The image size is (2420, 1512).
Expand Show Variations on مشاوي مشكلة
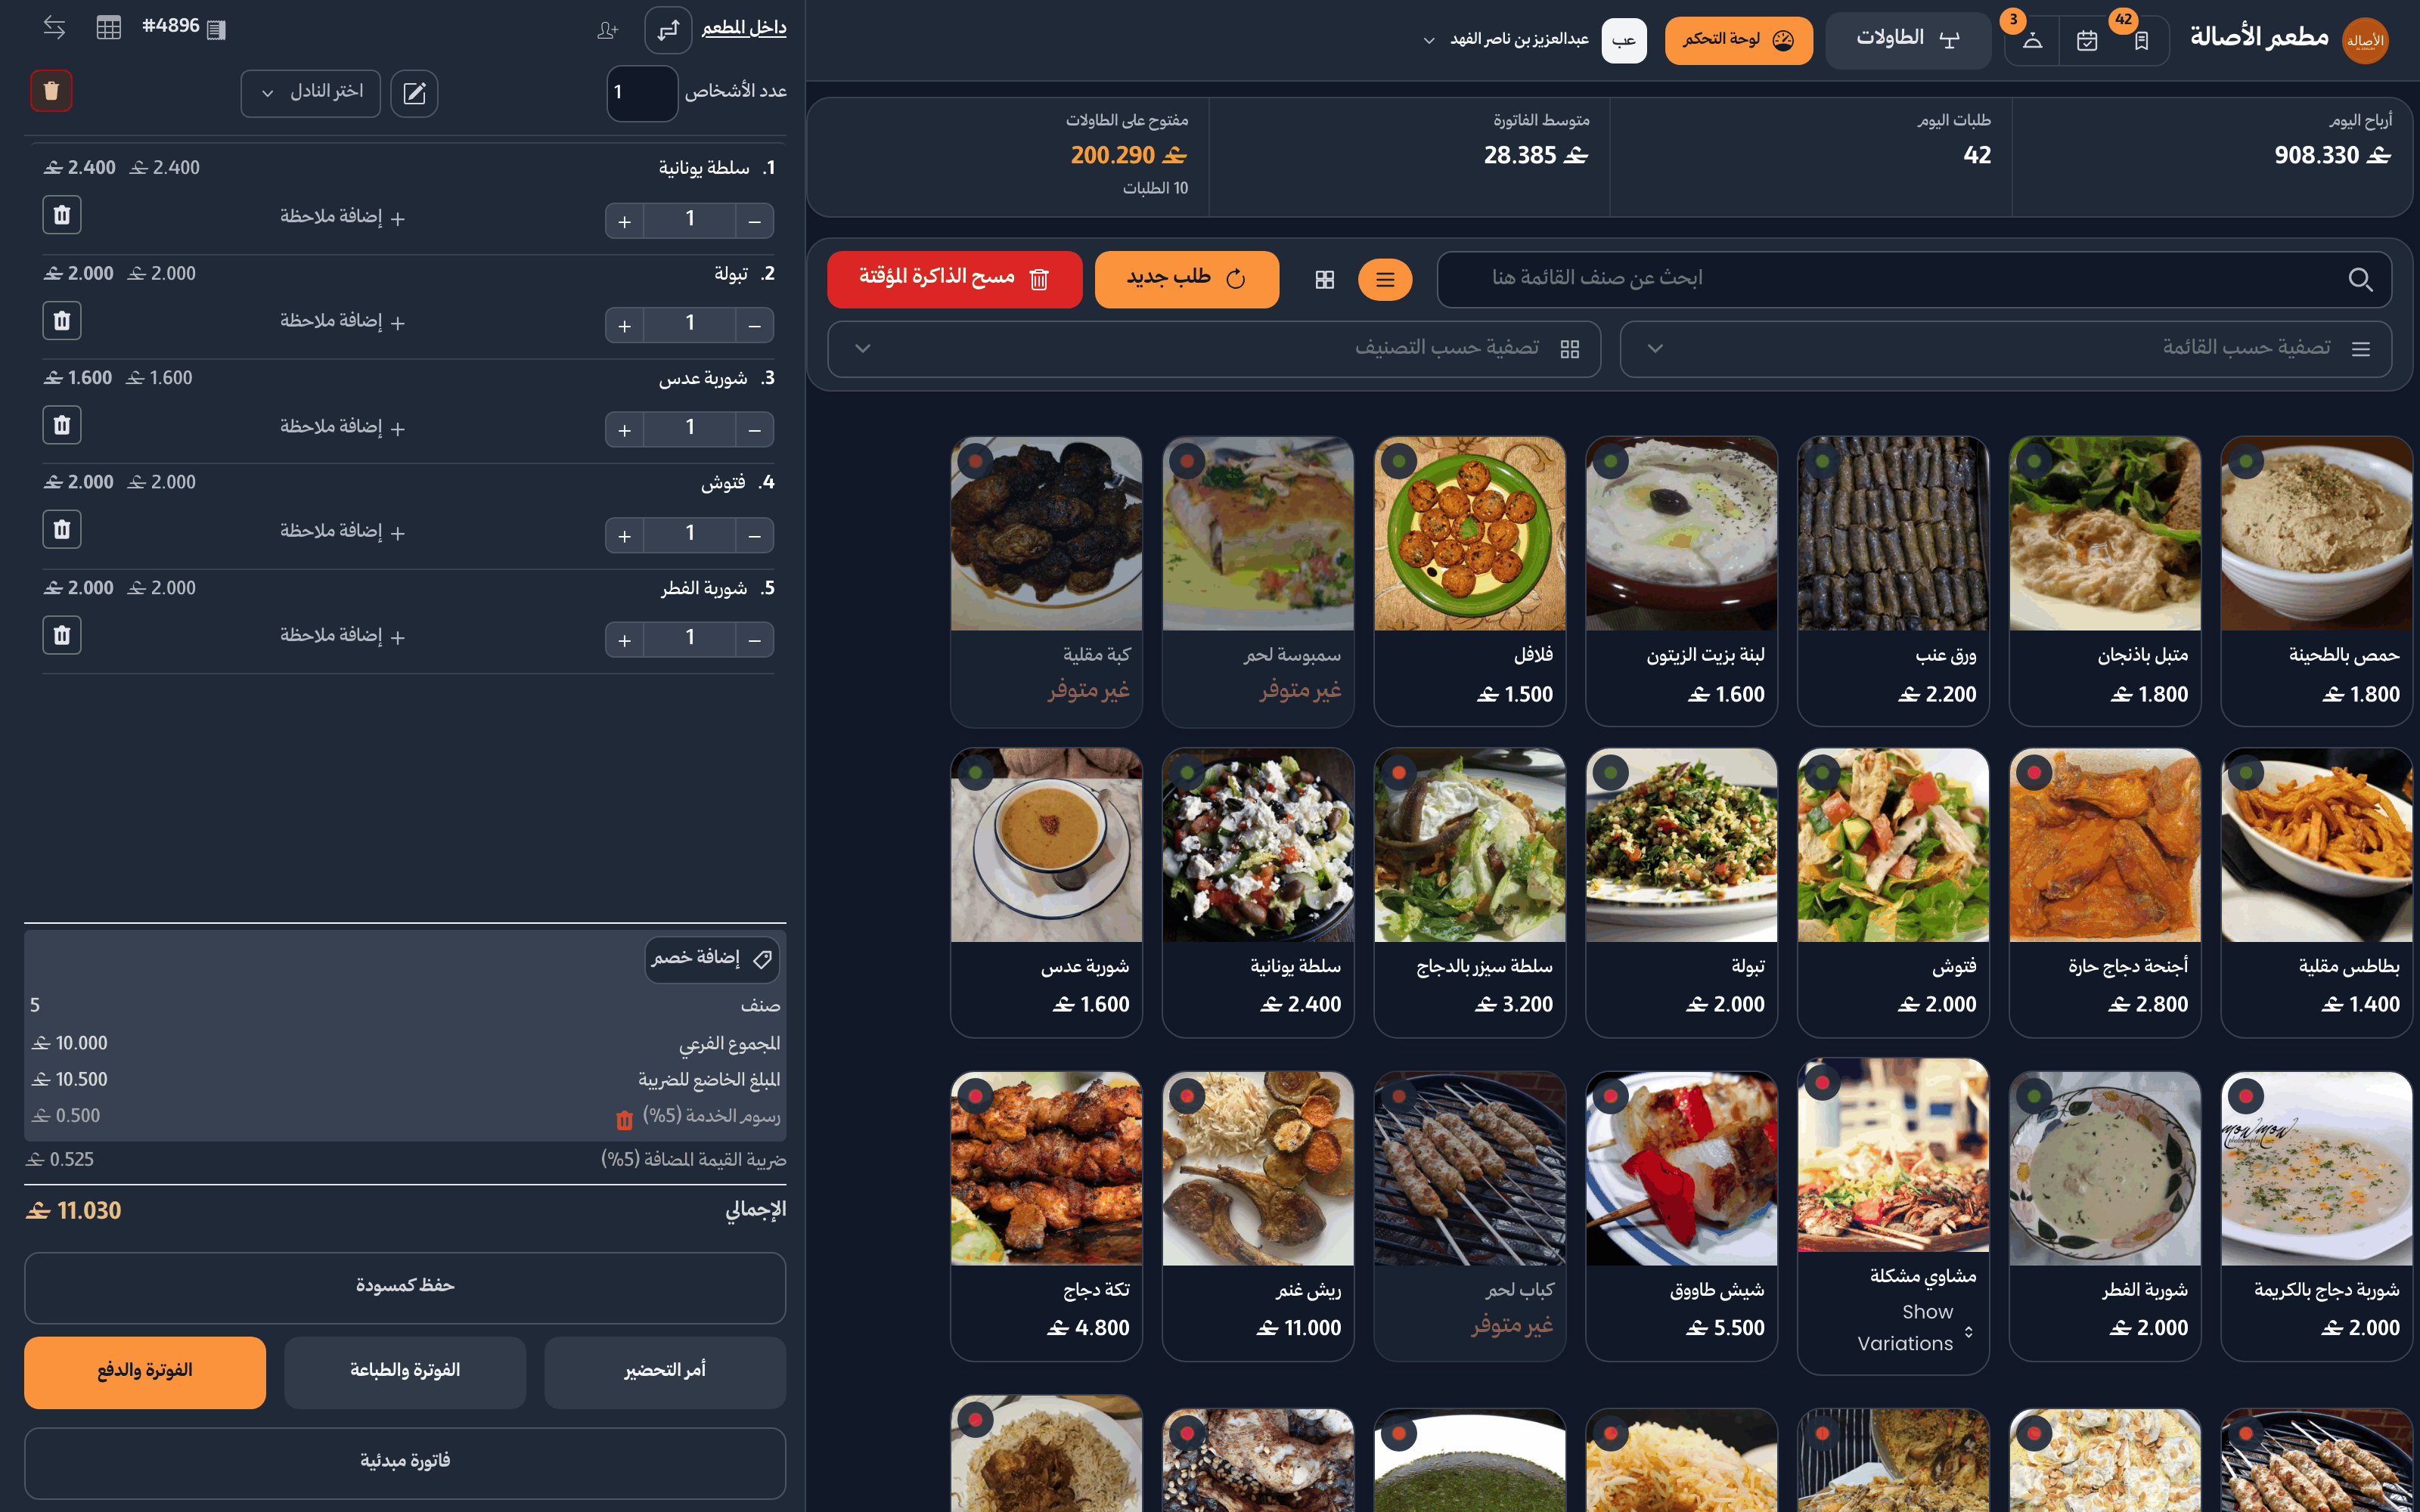click(1915, 1328)
